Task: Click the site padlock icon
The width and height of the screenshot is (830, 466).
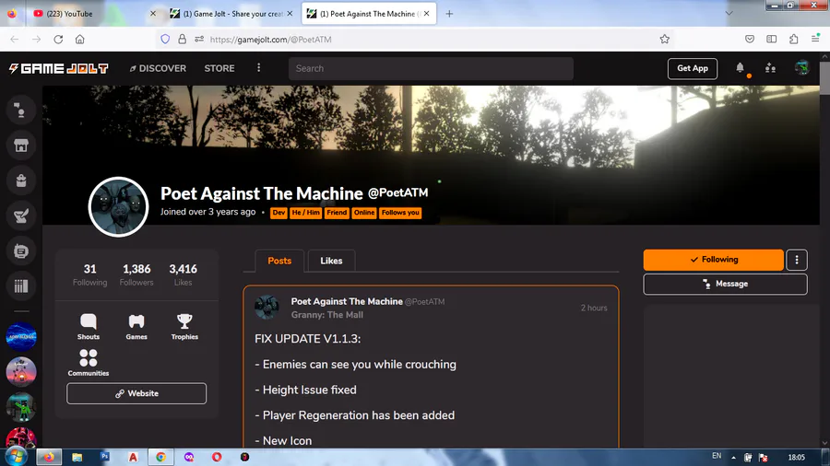Action: (182, 39)
